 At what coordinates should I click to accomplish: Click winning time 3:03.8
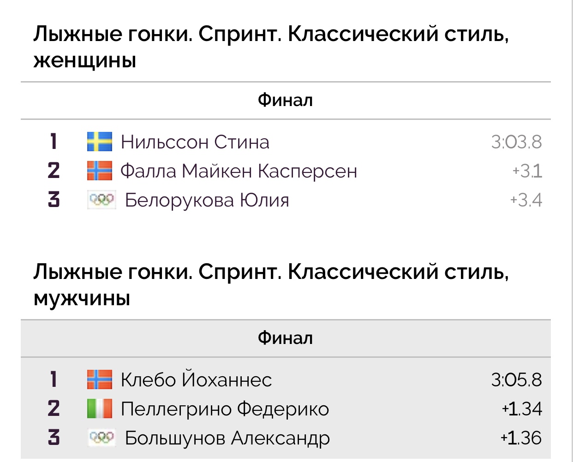[x=517, y=142]
